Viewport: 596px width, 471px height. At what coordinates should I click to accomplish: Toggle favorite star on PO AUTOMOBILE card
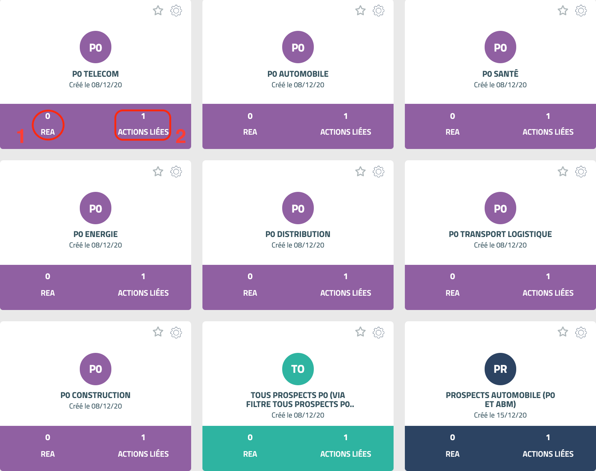pos(360,11)
